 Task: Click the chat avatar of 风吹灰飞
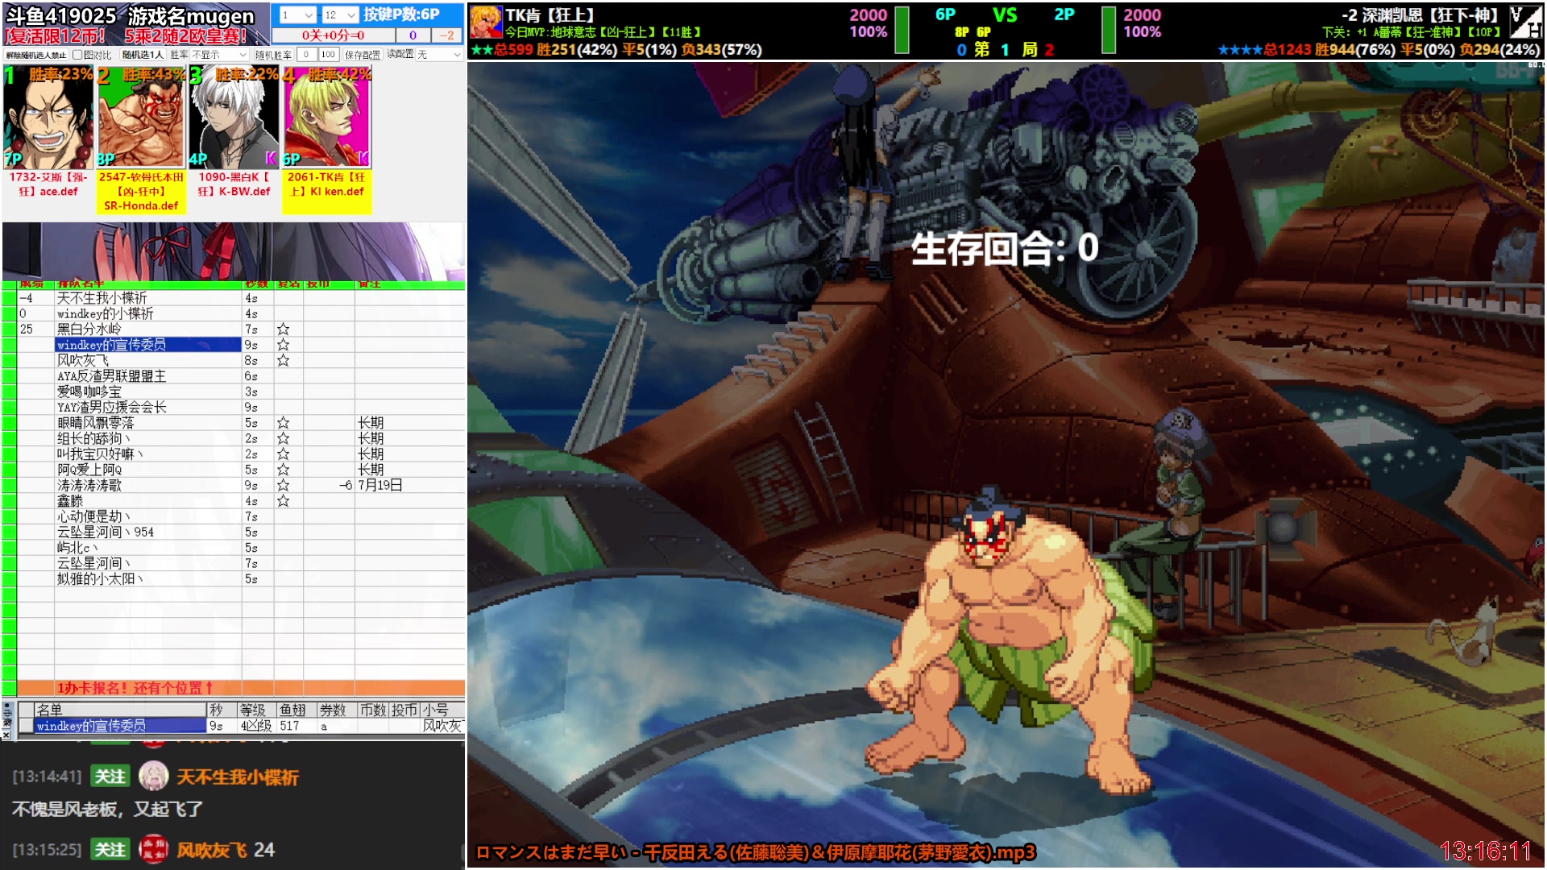pos(153,849)
